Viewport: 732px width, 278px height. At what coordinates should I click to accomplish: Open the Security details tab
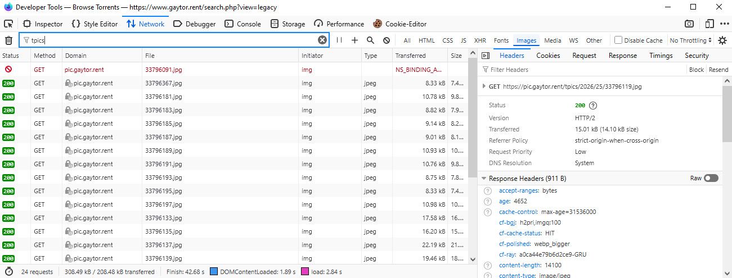click(x=697, y=56)
